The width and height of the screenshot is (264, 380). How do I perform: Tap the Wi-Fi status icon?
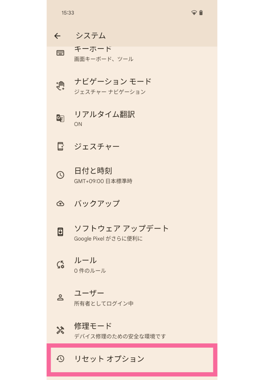click(194, 13)
